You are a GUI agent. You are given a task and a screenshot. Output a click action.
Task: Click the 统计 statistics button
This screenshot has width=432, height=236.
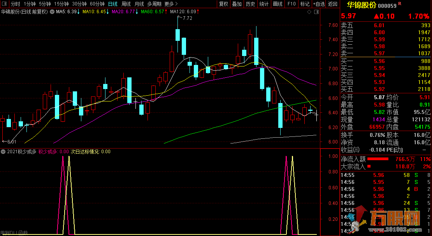click(x=264, y=4)
